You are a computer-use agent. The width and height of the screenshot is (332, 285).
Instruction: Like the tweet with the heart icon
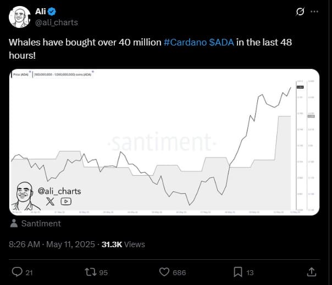[x=164, y=272]
